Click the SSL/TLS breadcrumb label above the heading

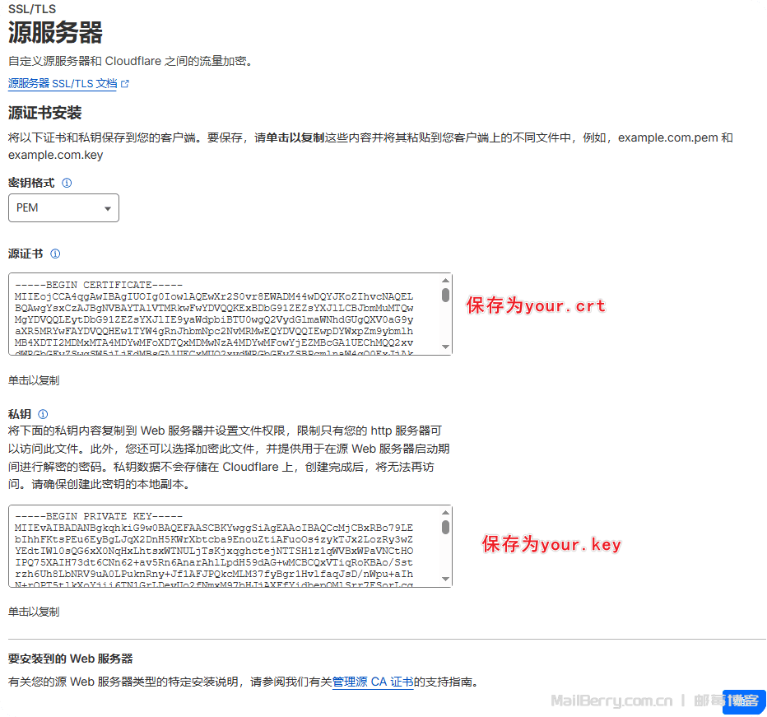click(x=30, y=8)
